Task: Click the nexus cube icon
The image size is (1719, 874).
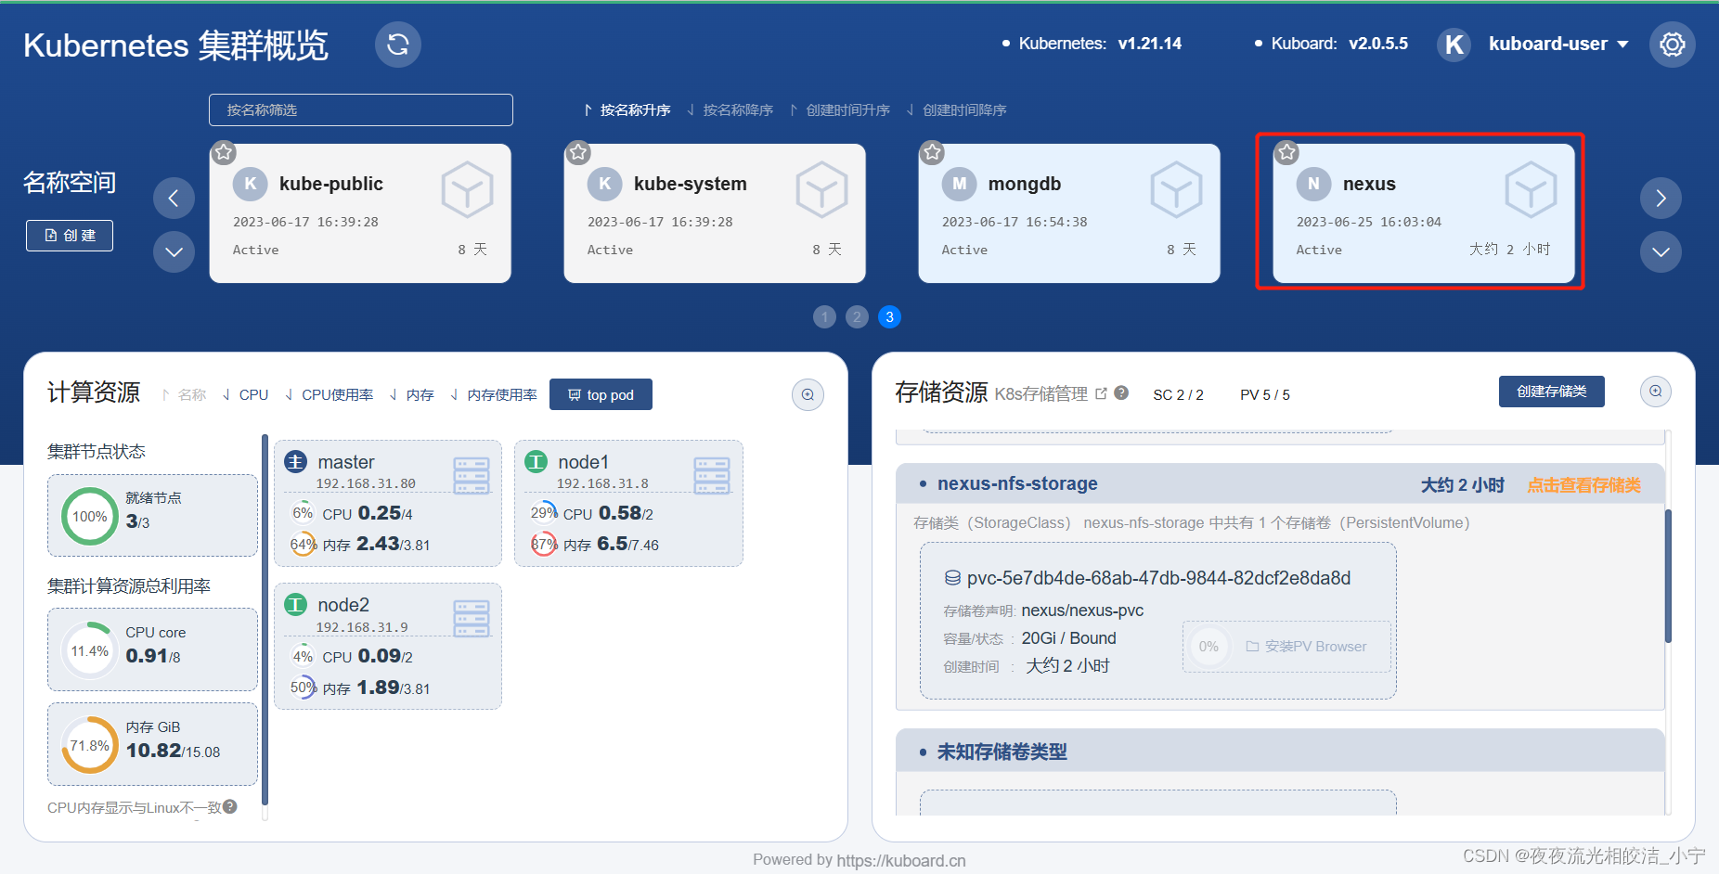Action: (1531, 189)
